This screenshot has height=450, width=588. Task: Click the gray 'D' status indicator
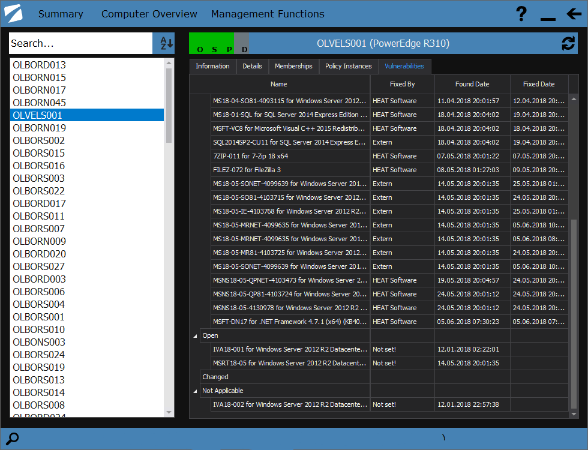coord(244,44)
